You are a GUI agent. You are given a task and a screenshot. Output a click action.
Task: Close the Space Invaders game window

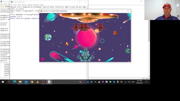click(x=128, y=11)
